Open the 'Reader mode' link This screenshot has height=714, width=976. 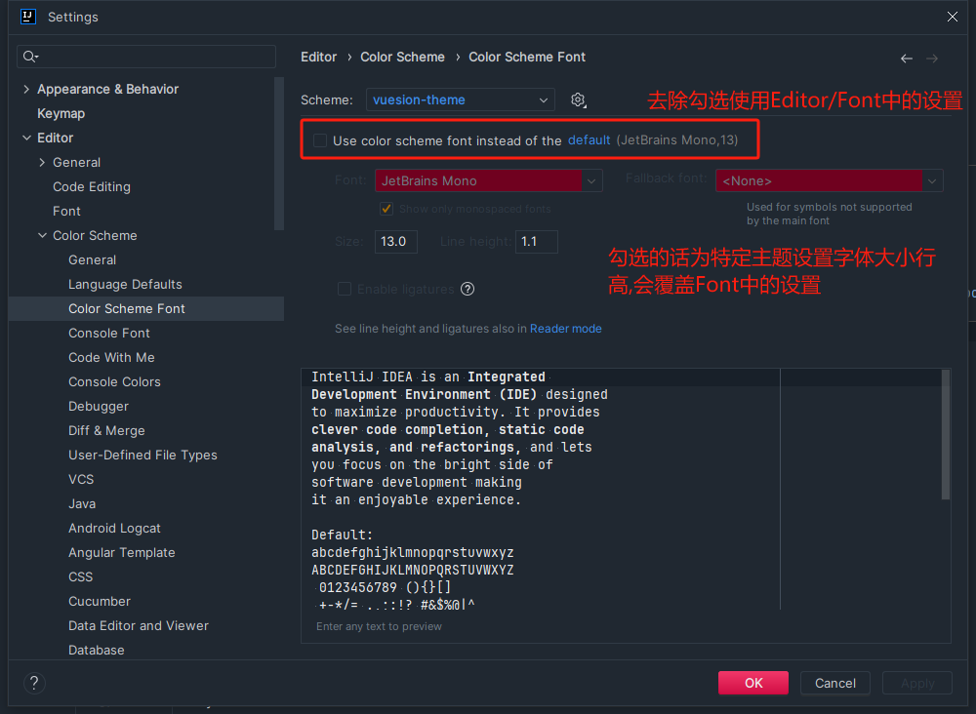coord(566,329)
